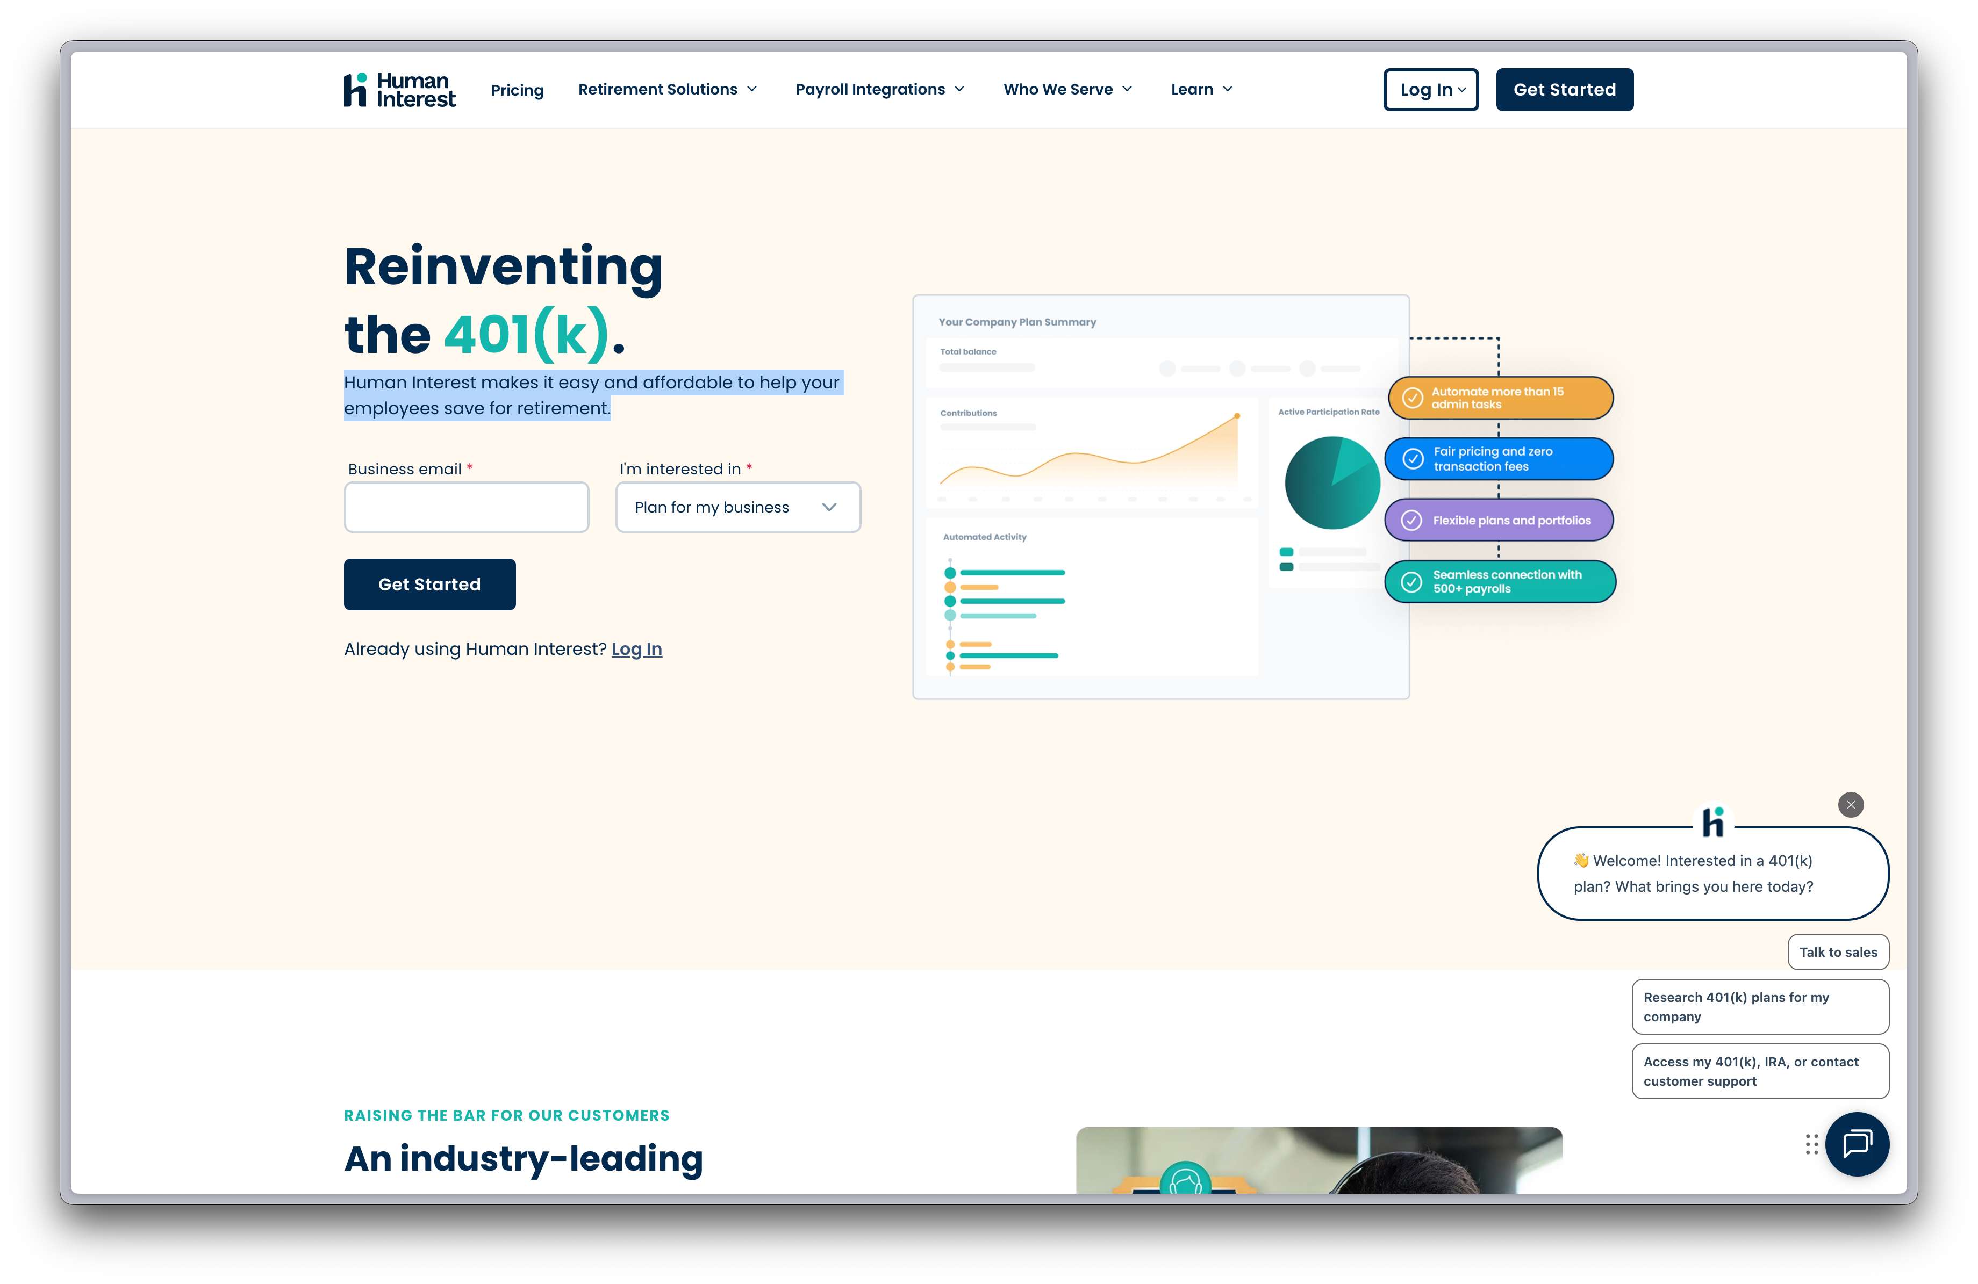This screenshot has height=1284, width=1978.
Task: Click Seamless connection with 500+ payrolls badge
Action: tap(1499, 581)
